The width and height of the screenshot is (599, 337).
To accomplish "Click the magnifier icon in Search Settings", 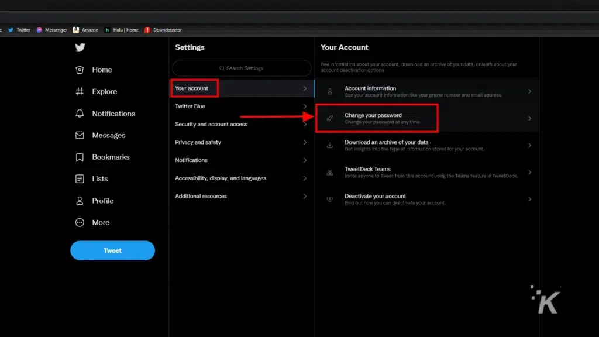I will 222,68.
